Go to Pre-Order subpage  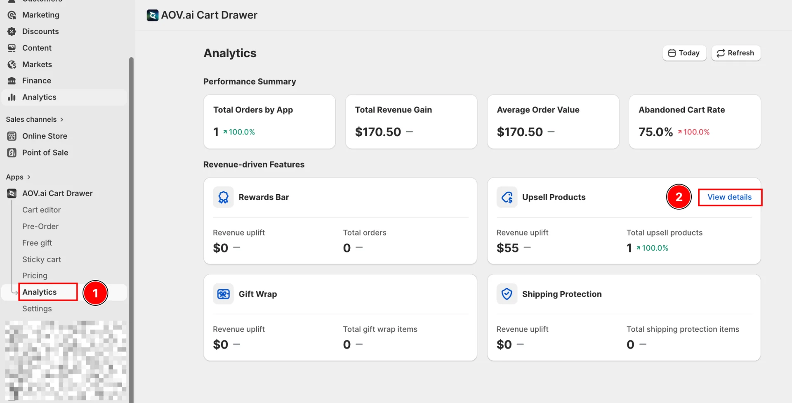(x=40, y=226)
